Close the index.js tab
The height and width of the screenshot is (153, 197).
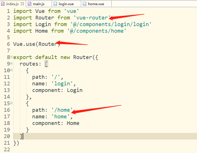pos(22,4)
